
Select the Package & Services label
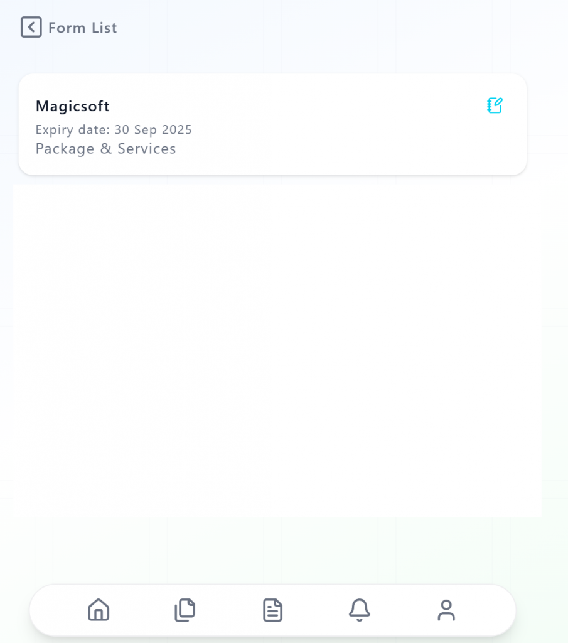click(105, 149)
